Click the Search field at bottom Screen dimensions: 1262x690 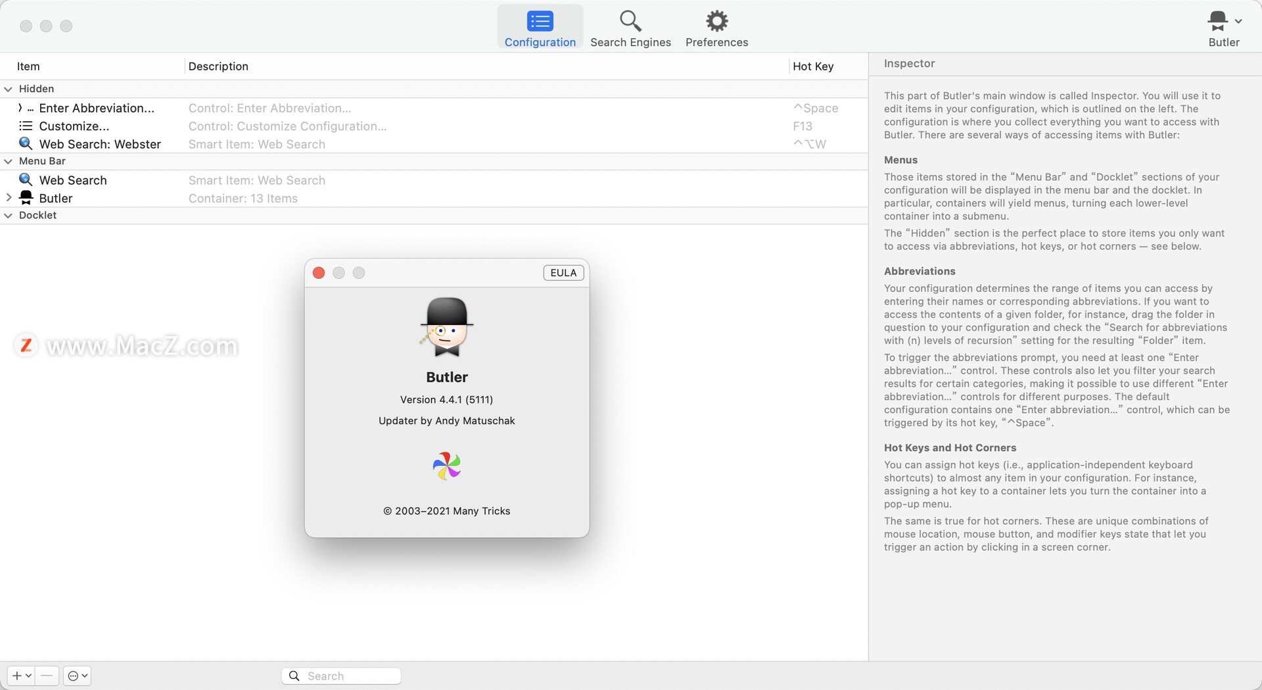341,676
